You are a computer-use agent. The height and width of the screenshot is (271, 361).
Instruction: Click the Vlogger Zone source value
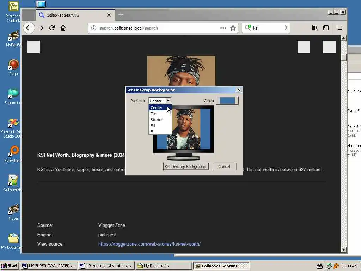tap(112, 225)
